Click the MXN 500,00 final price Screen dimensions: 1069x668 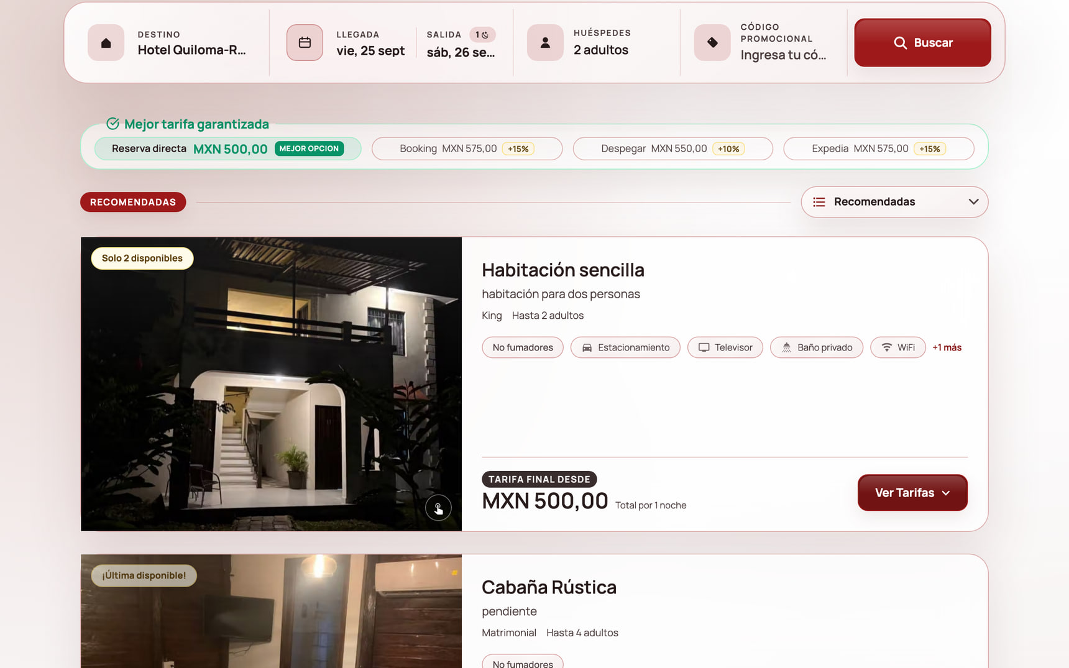pyautogui.click(x=545, y=501)
